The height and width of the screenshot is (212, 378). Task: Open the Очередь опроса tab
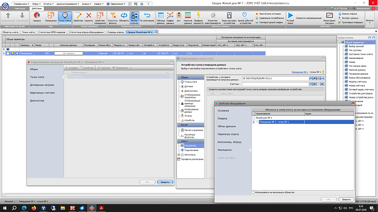pos(116,32)
